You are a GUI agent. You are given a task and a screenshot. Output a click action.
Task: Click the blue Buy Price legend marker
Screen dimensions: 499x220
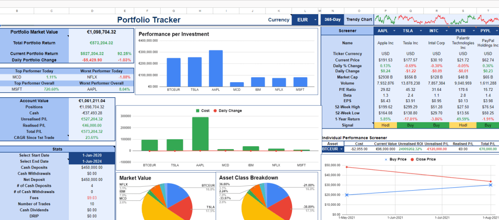(386, 159)
